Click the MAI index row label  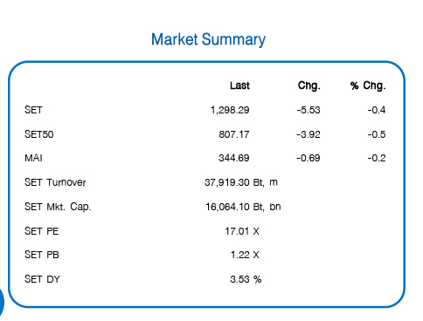click(x=33, y=158)
